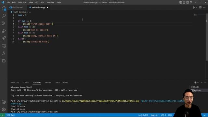Close the terminal panel
The height and width of the screenshot is (117, 208).
205,83
